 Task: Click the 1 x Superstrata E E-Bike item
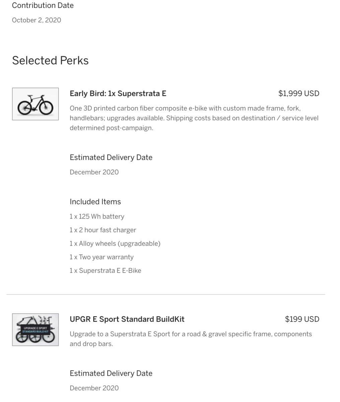(x=106, y=271)
